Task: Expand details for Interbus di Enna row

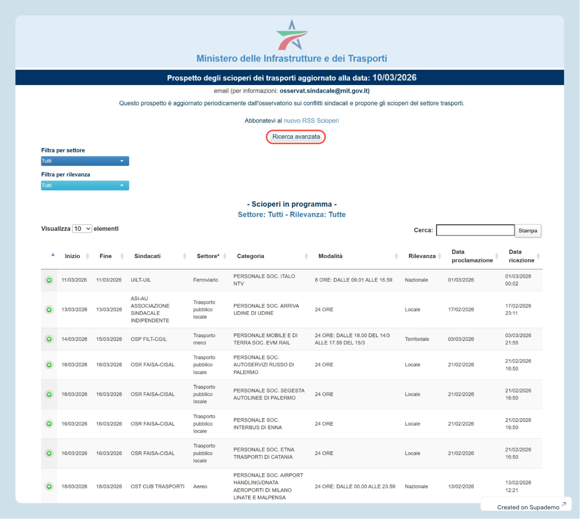Action: click(49, 424)
